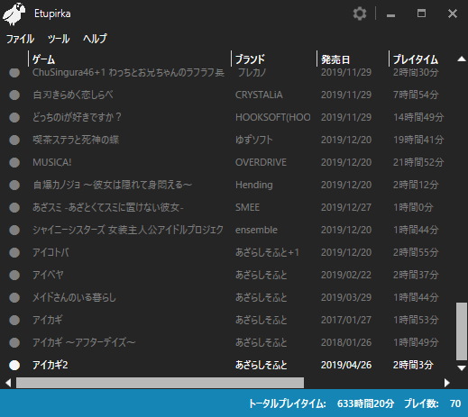Open the ヘルプ menu
Screen dimensions: 468x417
(95, 39)
